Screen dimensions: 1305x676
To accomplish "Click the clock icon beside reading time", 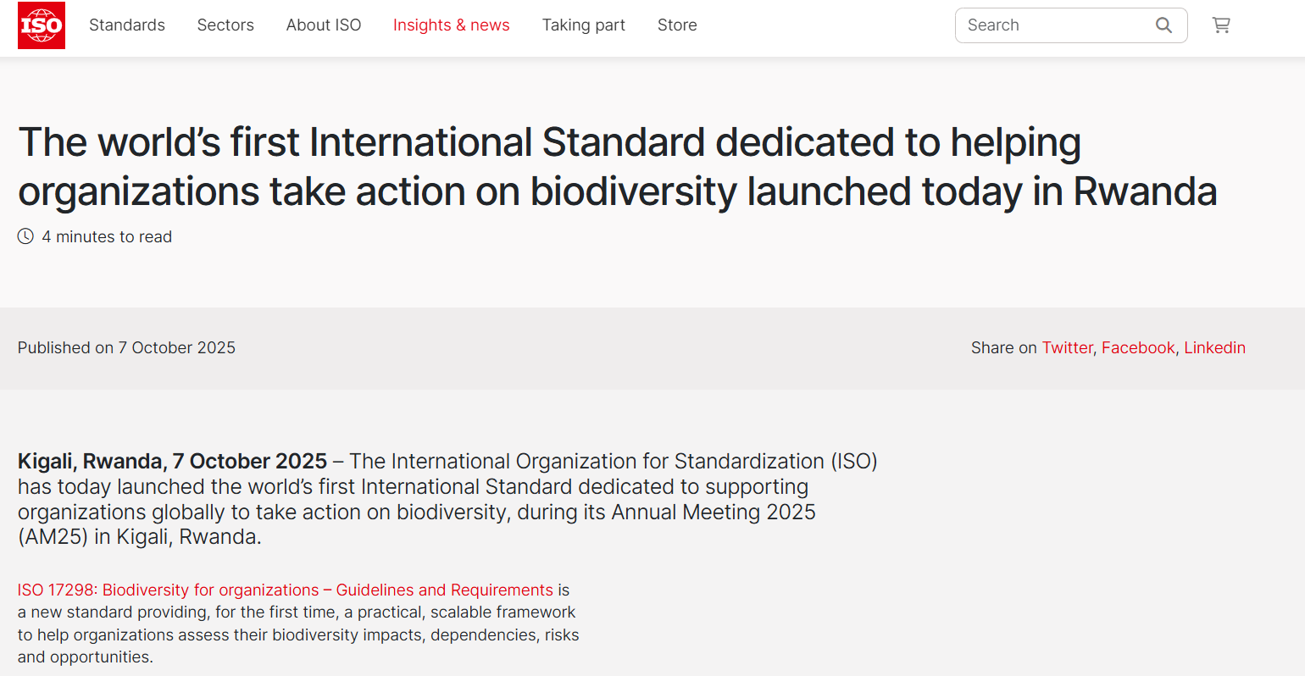I will 25,236.
